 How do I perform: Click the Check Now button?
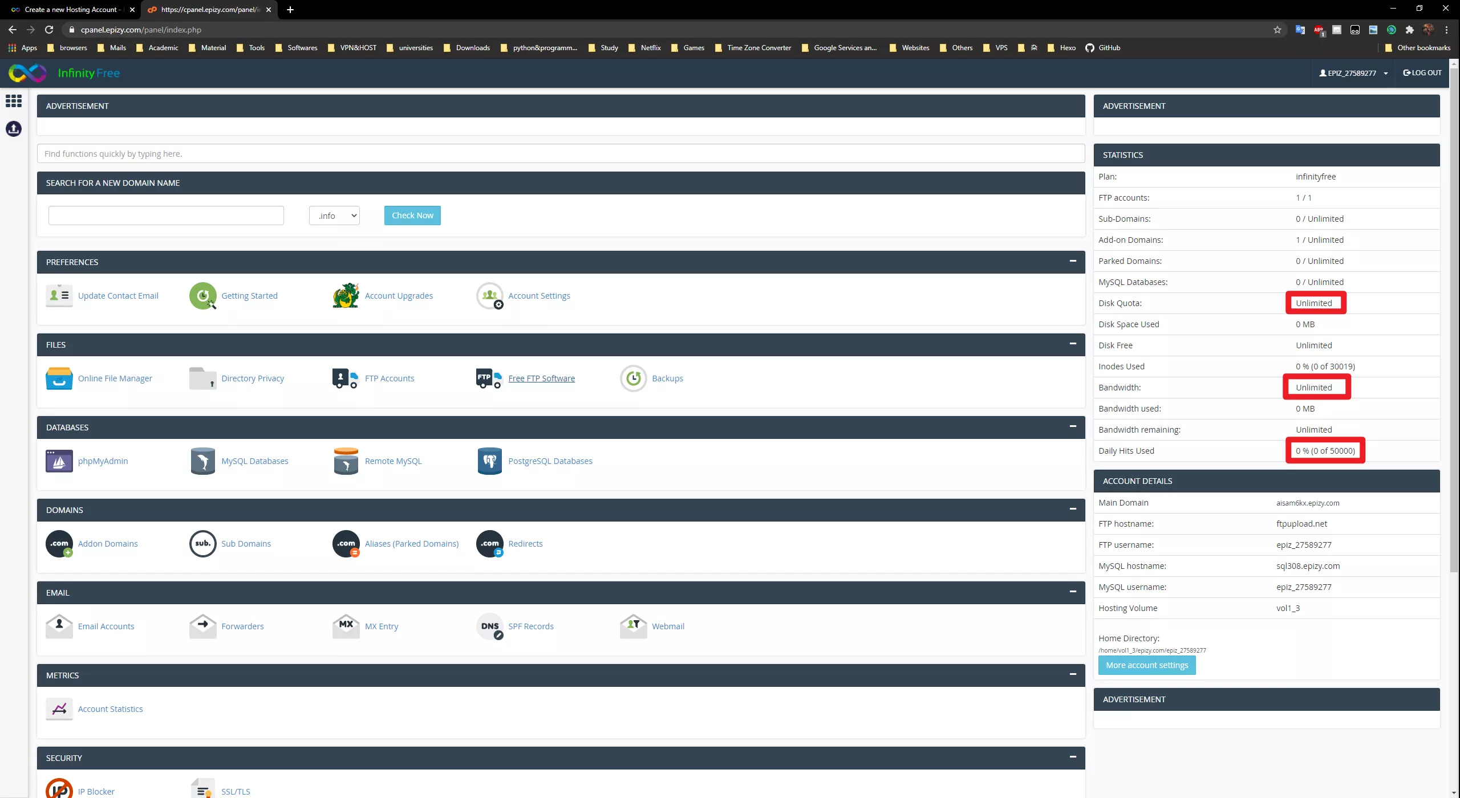pos(412,215)
